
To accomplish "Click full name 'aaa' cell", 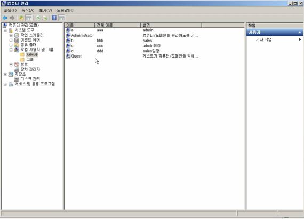I will click(x=100, y=30).
